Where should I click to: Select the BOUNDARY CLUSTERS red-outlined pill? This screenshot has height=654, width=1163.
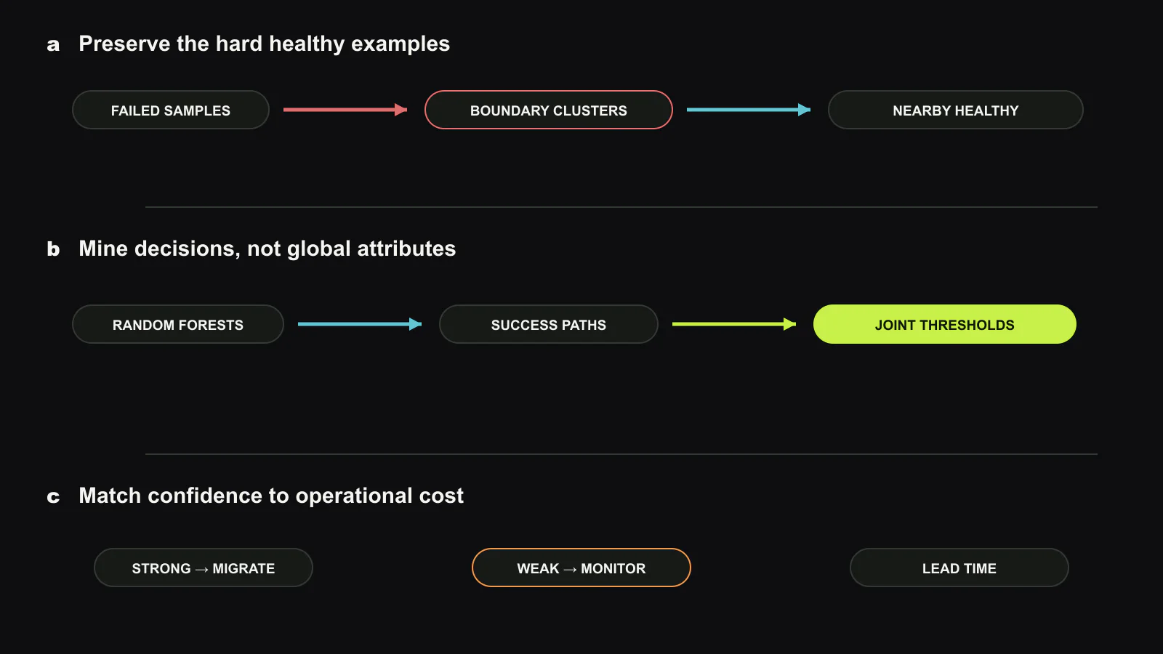(x=549, y=110)
